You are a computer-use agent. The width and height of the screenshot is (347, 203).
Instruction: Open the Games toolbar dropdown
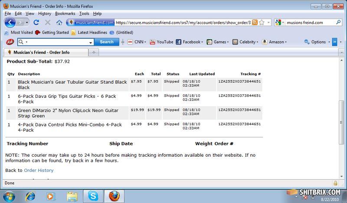tap(218, 42)
